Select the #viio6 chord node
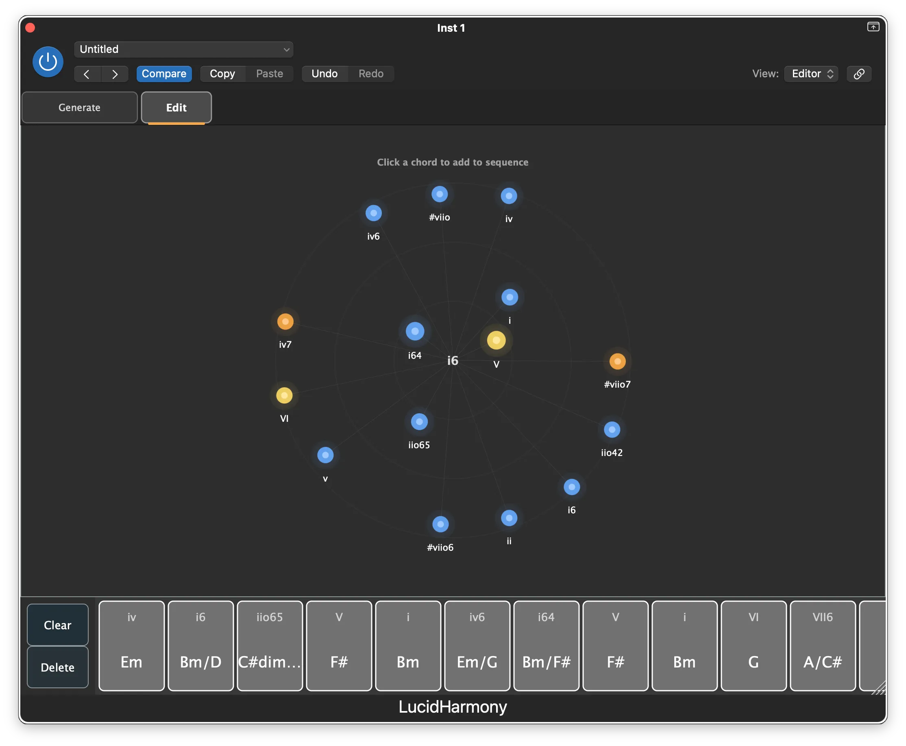 [440, 524]
